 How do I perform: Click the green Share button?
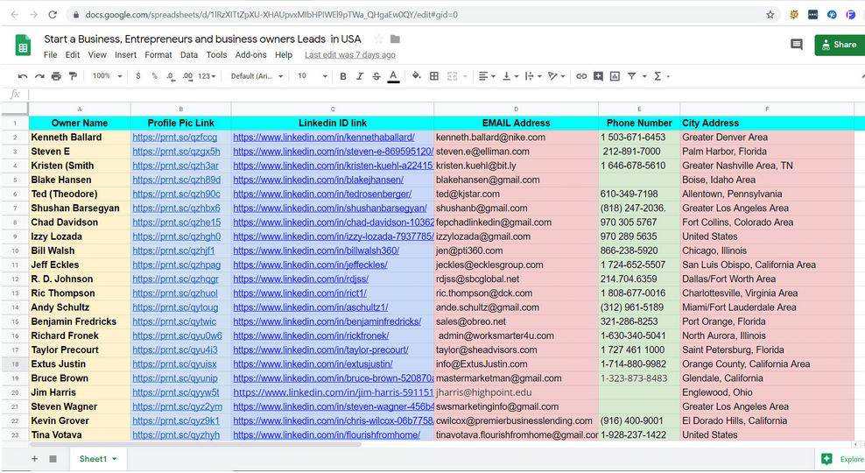(838, 45)
